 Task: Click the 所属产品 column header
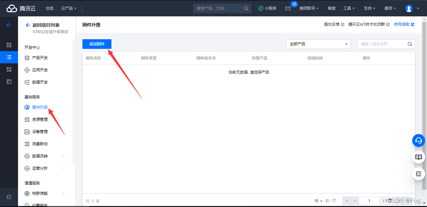click(260, 58)
